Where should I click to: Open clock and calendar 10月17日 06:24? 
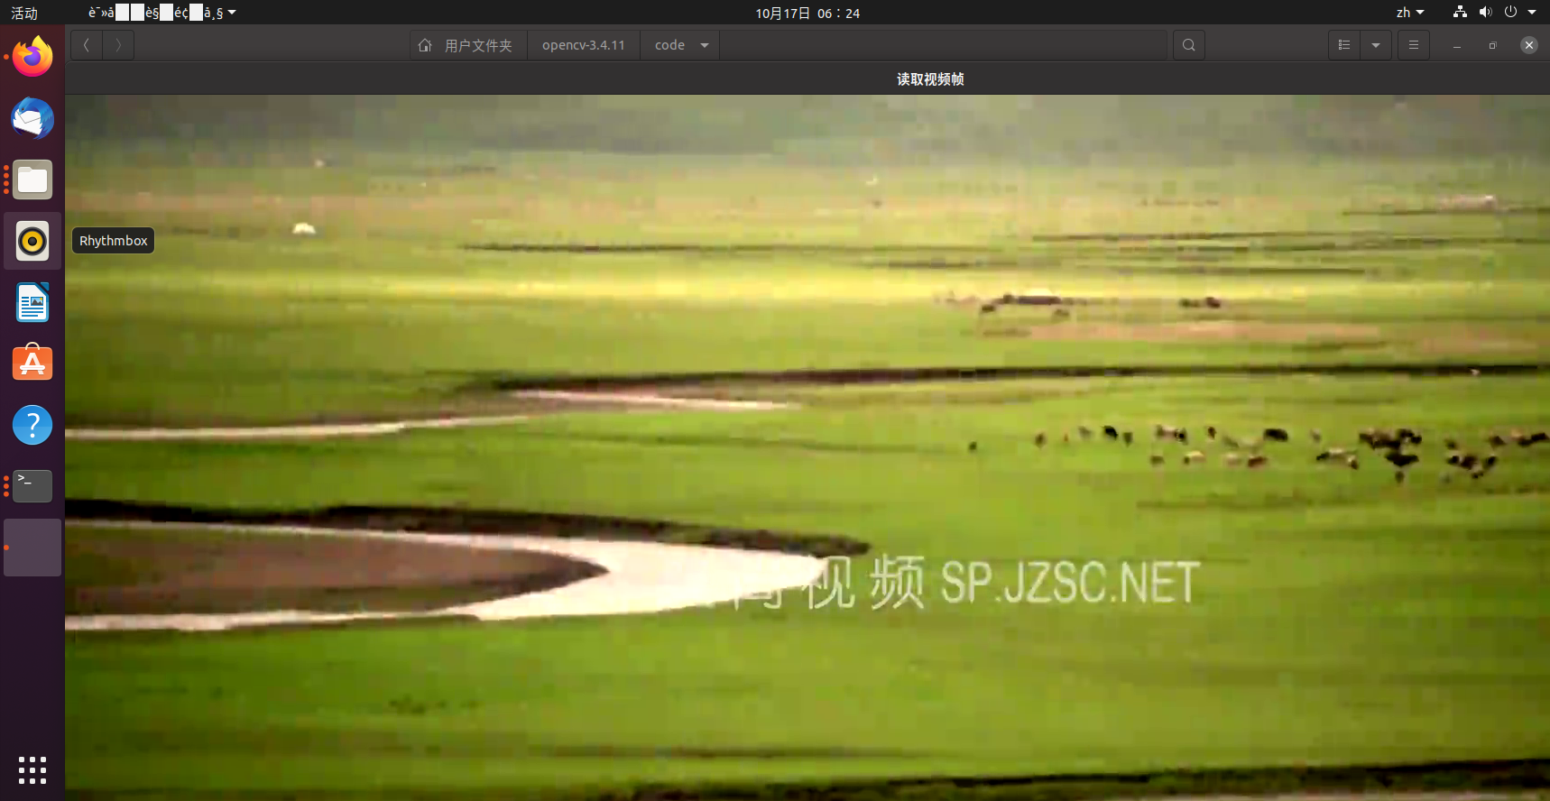point(807,13)
